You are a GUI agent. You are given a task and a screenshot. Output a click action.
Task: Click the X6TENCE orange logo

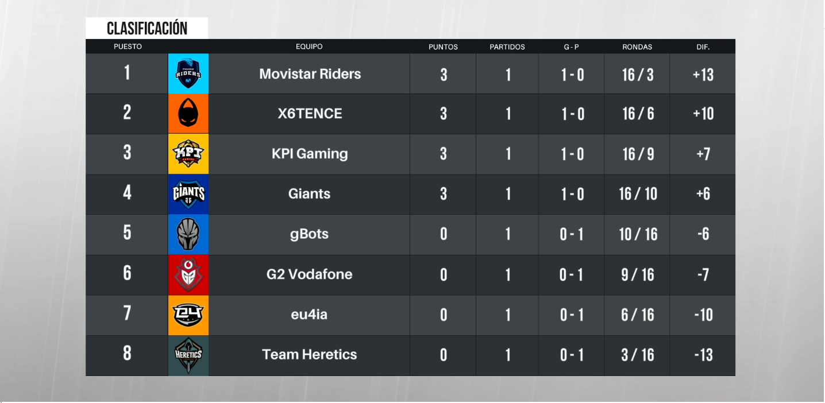[188, 114]
